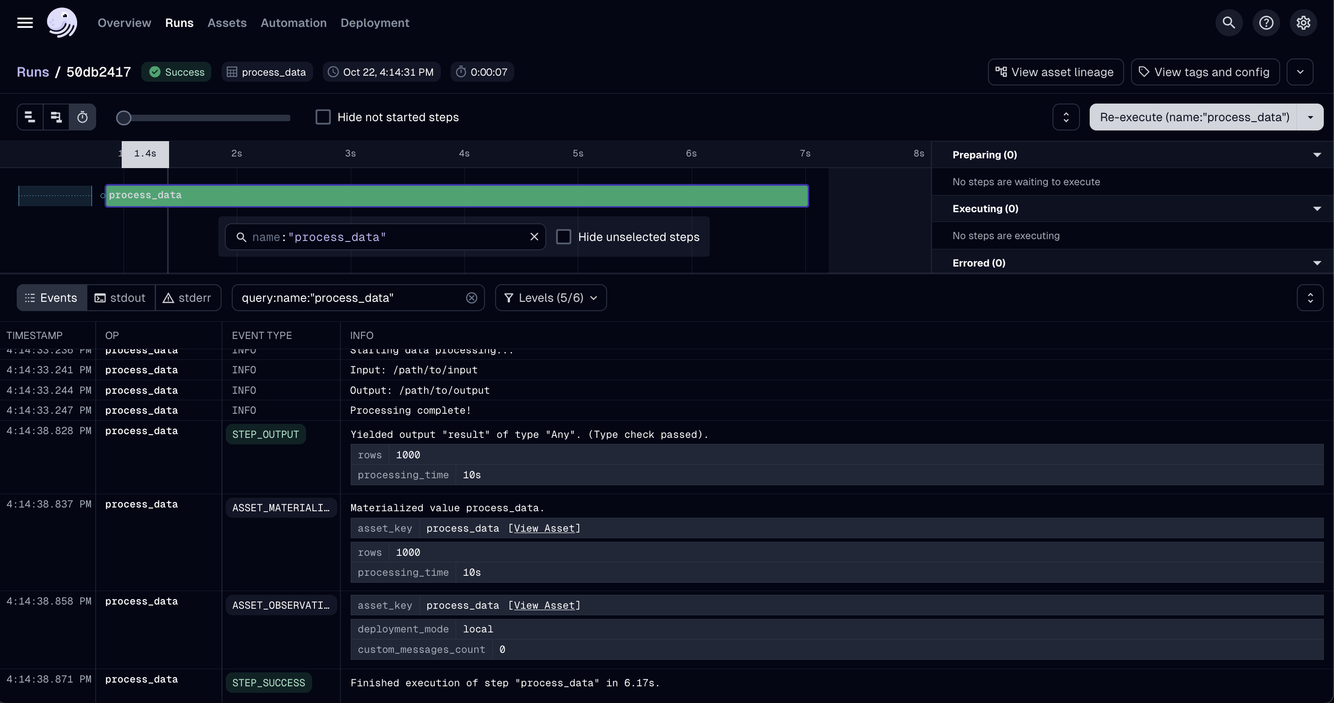Clear the step selection search field

534,236
